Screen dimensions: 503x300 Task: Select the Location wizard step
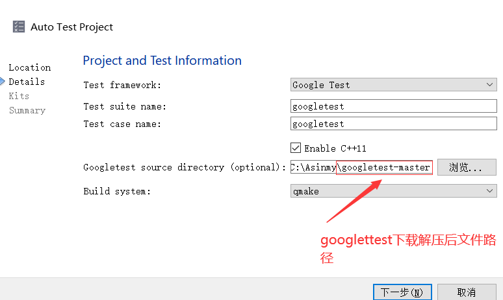point(29,67)
